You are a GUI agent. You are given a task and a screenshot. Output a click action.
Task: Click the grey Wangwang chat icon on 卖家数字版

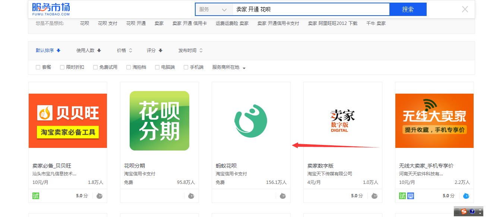tap(374, 196)
